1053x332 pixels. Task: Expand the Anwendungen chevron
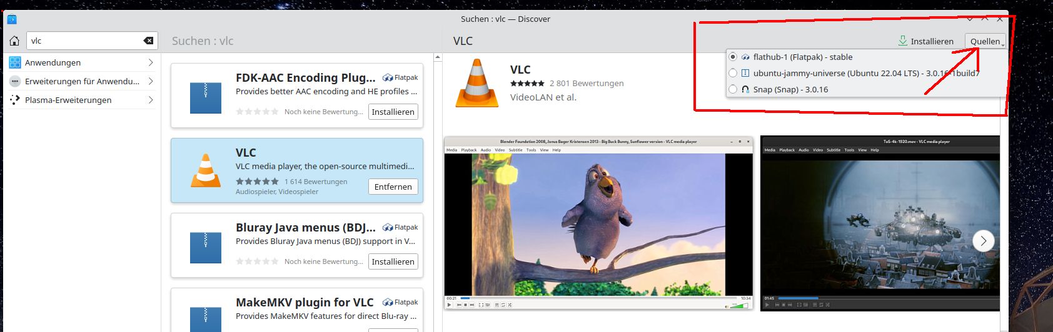(x=151, y=62)
